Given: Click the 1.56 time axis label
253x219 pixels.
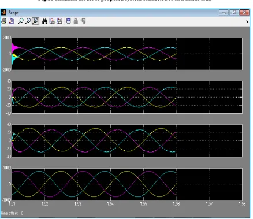Looking at the screenshot, I should pyautogui.click(x=176, y=203).
